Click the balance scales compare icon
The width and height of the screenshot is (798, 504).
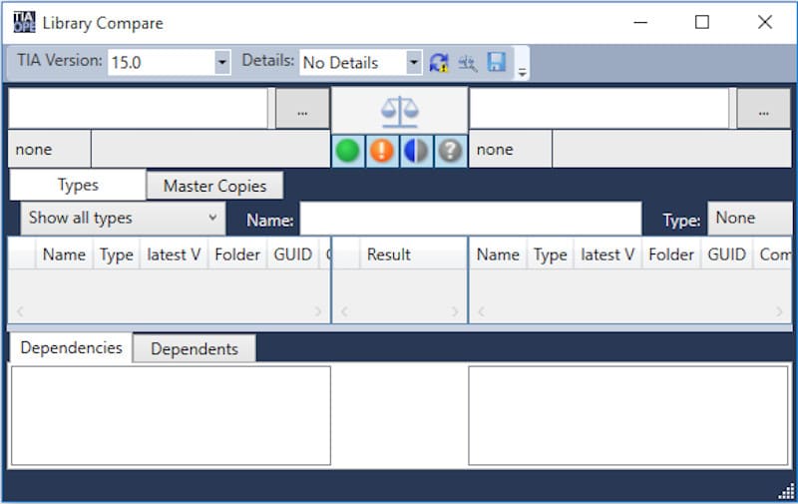[x=399, y=111]
